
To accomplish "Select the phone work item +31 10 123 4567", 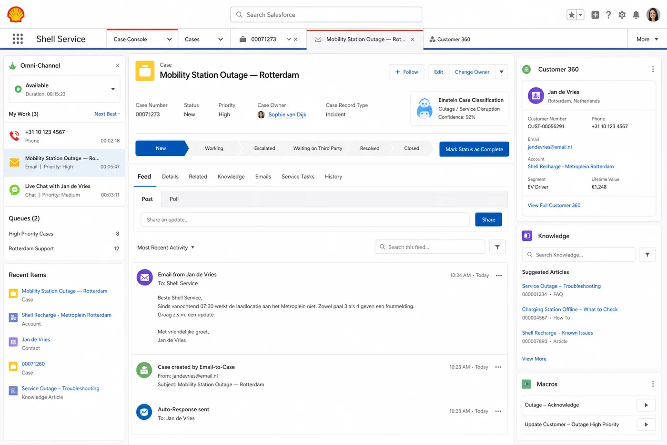I will pos(64,136).
